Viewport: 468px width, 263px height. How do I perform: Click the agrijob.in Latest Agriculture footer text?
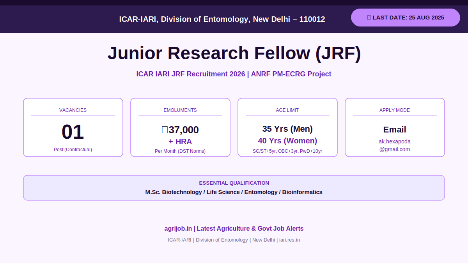[x=234, y=229]
